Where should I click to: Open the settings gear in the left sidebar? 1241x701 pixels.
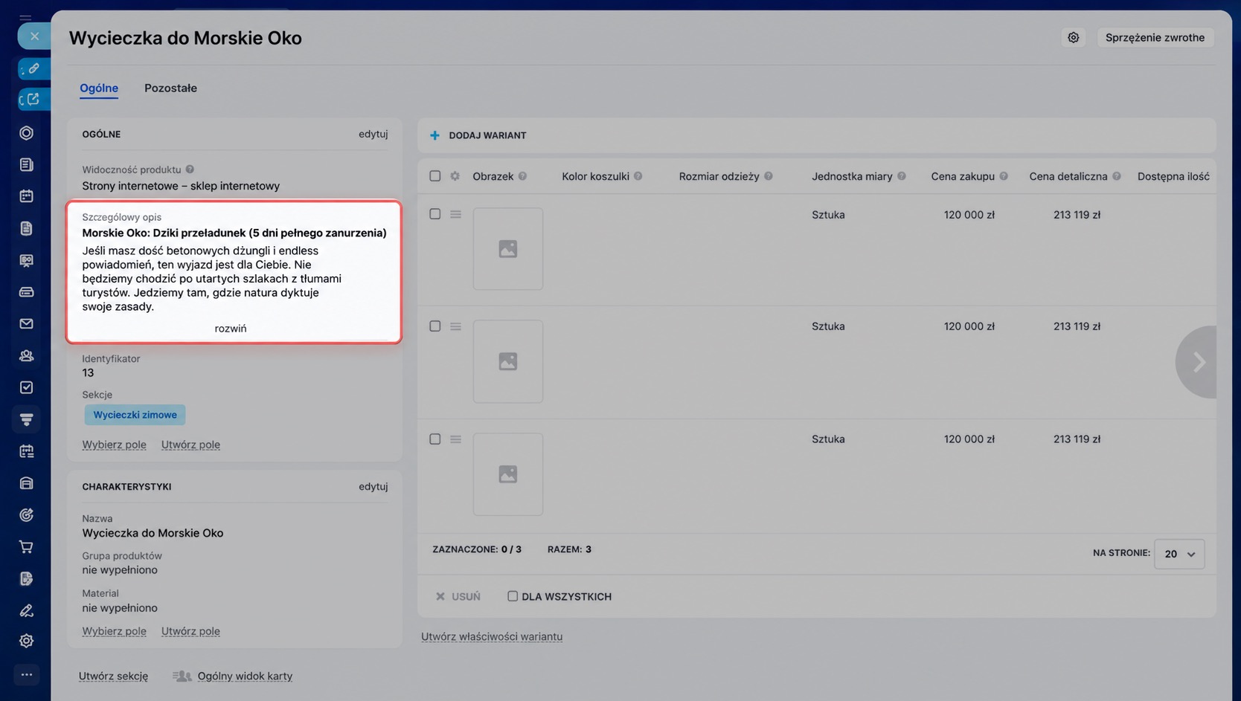tap(27, 641)
